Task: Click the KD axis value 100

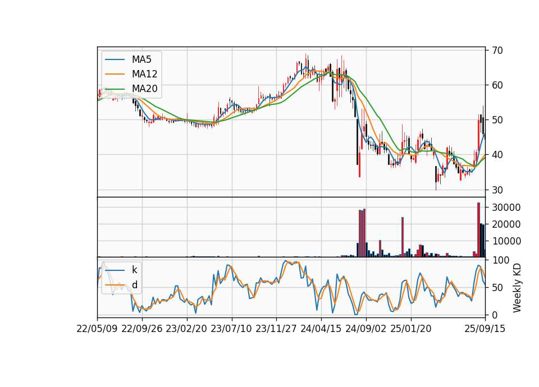Action: point(500,260)
